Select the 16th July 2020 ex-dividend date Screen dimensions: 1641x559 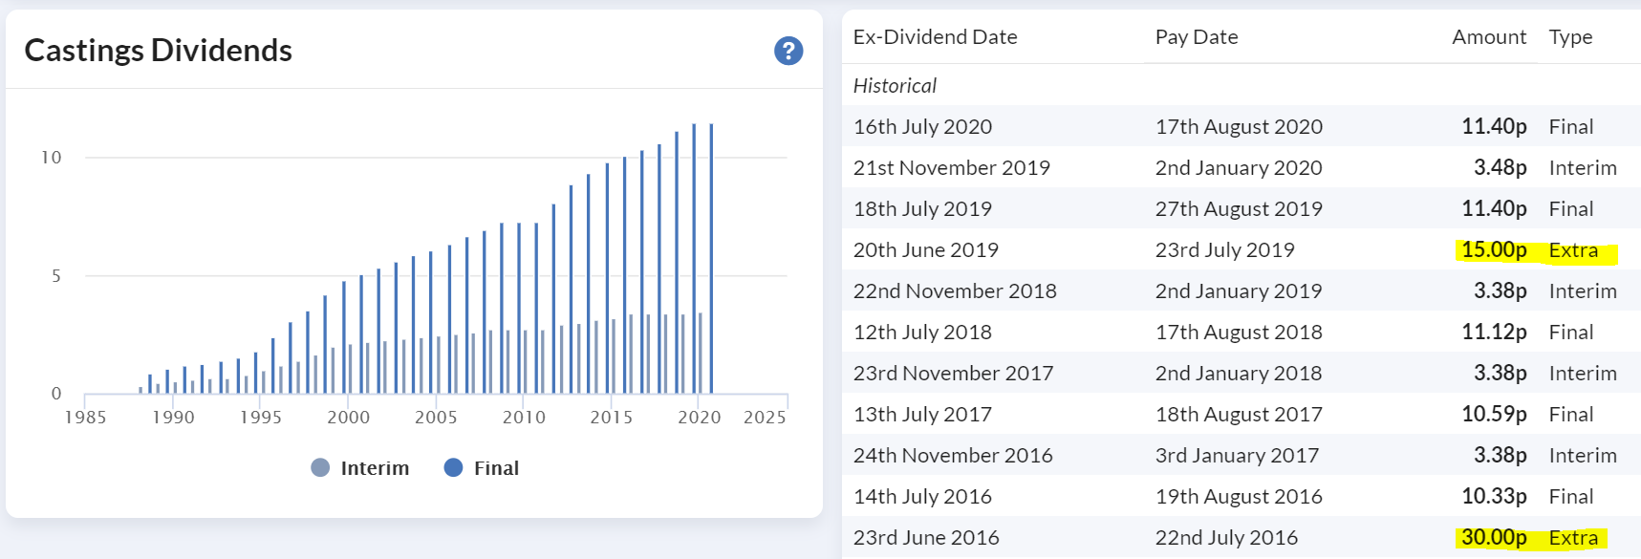click(922, 126)
